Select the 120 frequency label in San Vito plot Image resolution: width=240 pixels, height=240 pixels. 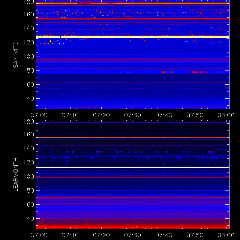click(28, 42)
